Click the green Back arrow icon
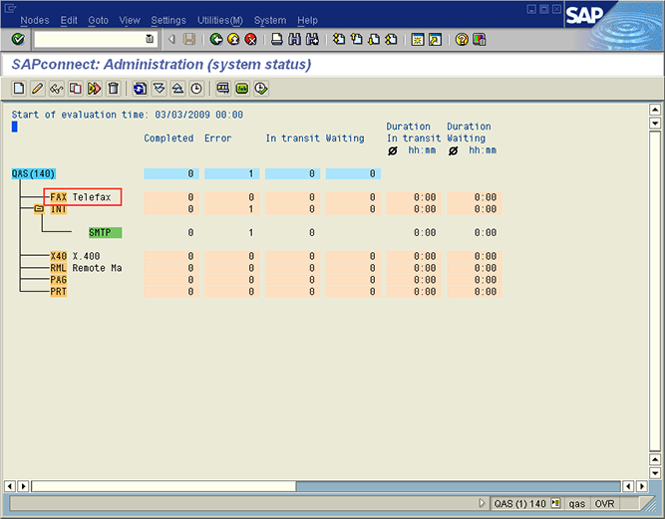This screenshot has height=519, width=665. click(x=216, y=40)
